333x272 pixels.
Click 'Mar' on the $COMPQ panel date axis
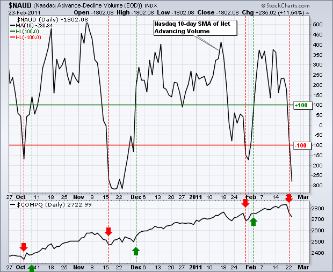pos(303,267)
